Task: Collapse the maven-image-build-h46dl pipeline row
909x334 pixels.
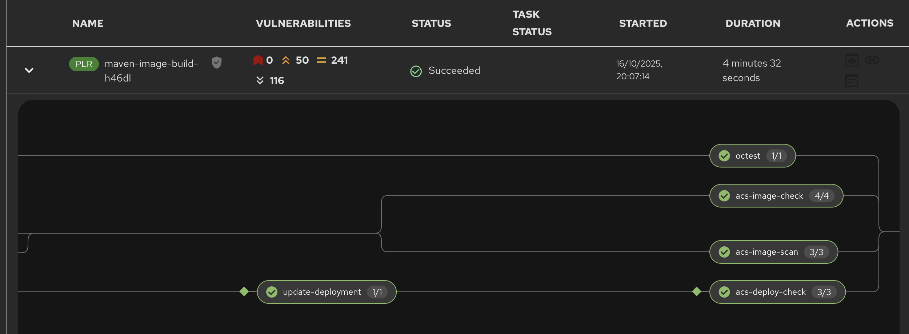Action: tap(29, 70)
